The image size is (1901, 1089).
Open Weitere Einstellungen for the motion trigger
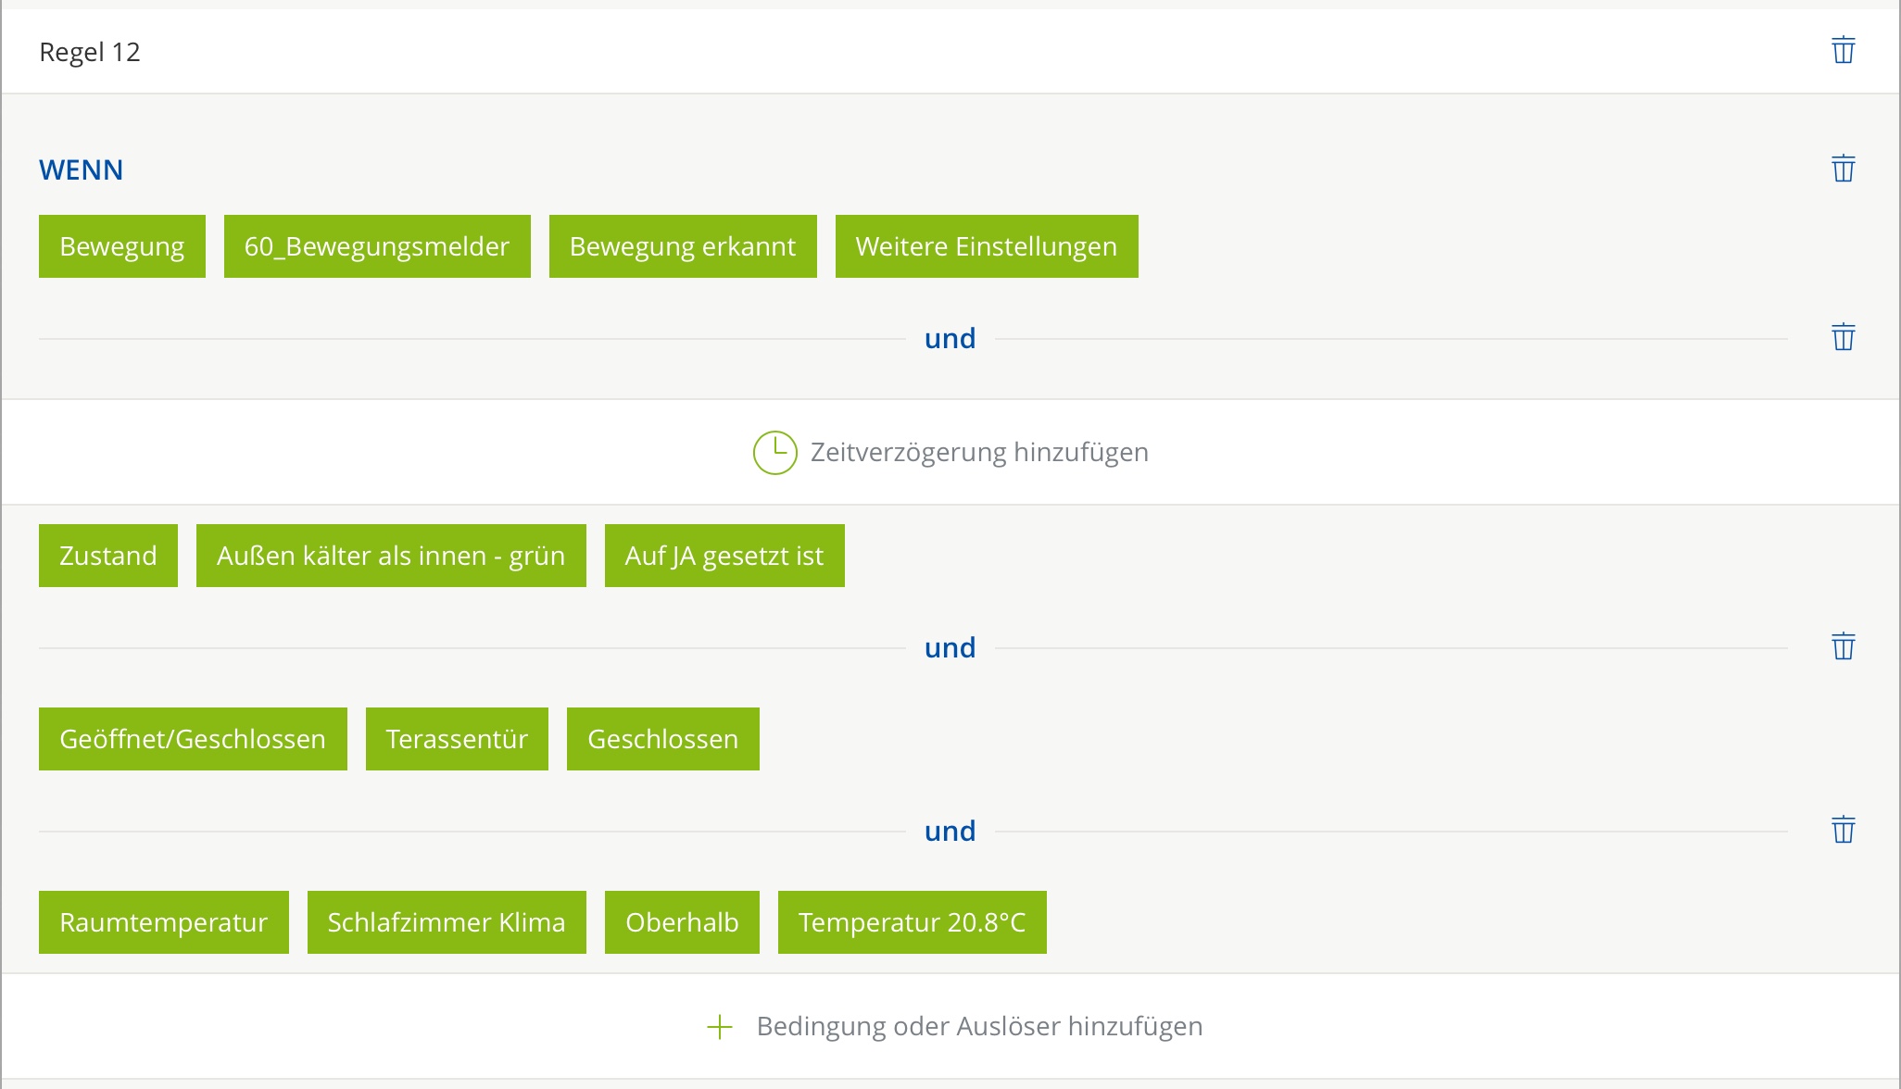[987, 246]
